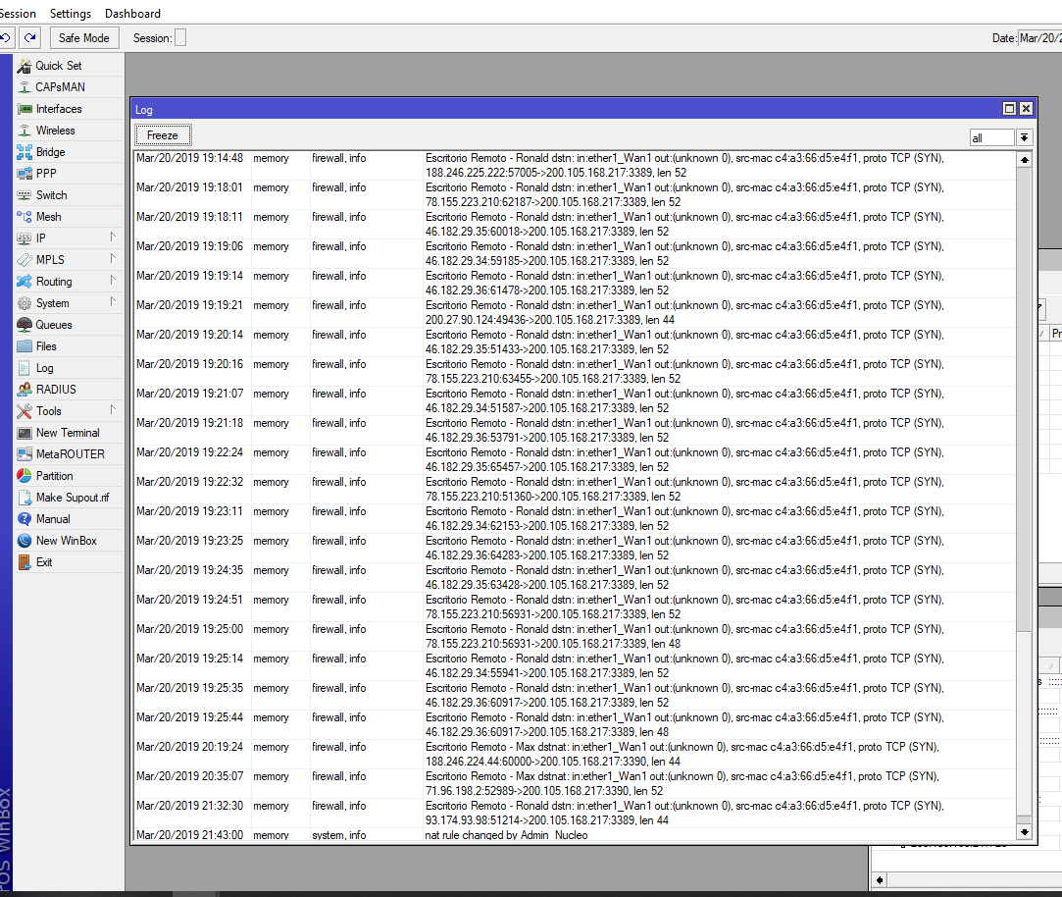Click the Interfaces icon
The image size is (1062, 897).
[x=25, y=109]
